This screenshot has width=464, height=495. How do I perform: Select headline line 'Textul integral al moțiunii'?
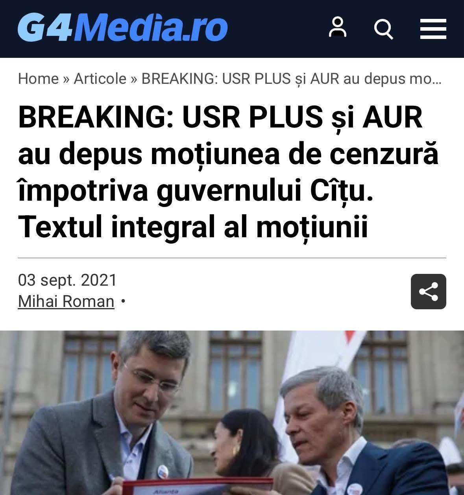point(193,227)
